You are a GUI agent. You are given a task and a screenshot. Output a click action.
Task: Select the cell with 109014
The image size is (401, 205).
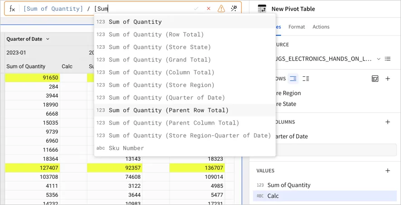pos(197,177)
